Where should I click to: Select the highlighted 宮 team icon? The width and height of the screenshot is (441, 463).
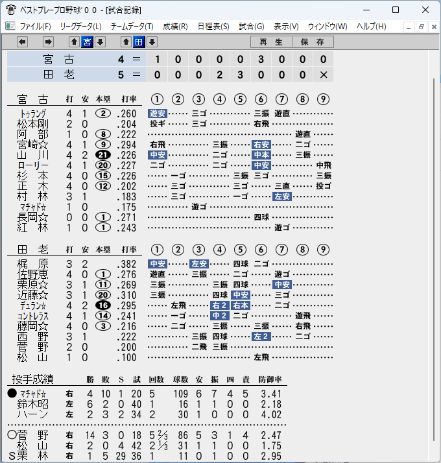pos(87,42)
